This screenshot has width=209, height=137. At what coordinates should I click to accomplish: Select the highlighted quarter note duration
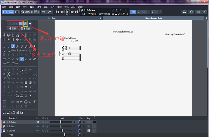(x=13, y=46)
